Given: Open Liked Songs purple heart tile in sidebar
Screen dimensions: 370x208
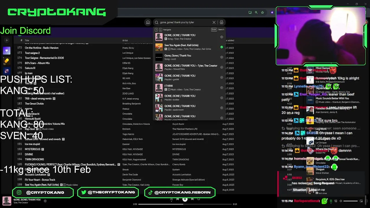Looking at the screenshot, I should (7, 51).
